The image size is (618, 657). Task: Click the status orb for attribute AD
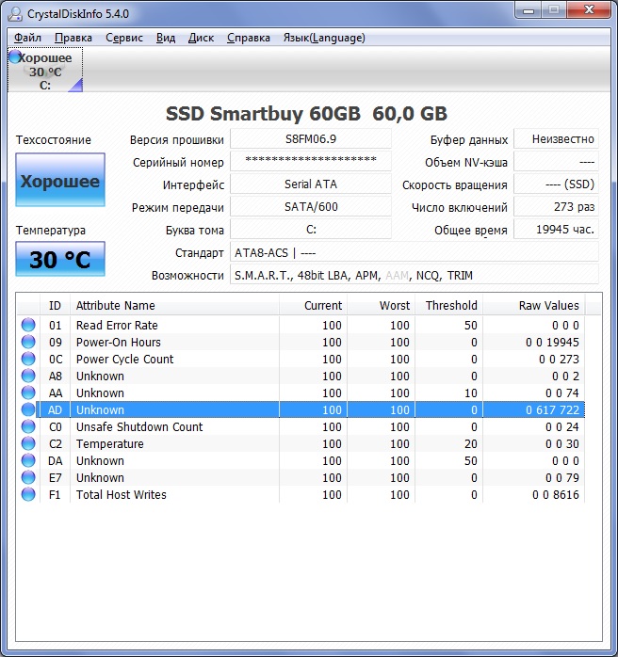point(28,409)
